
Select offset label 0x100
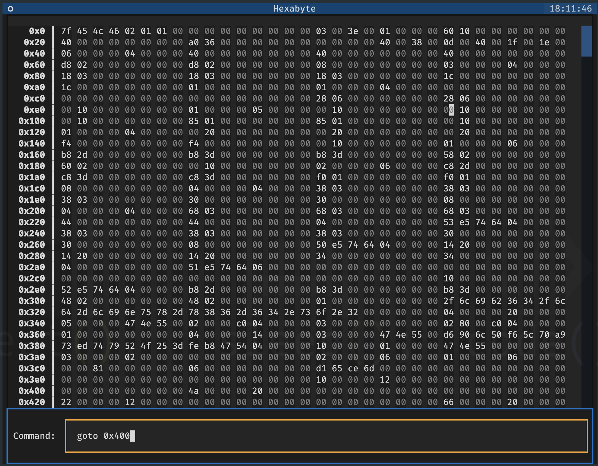(32, 121)
